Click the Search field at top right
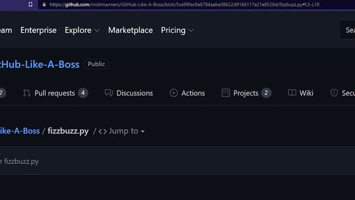 pyautogui.click(x=347, y=30)
